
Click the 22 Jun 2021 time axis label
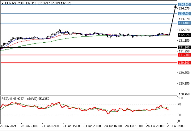(x=8, y=126)
